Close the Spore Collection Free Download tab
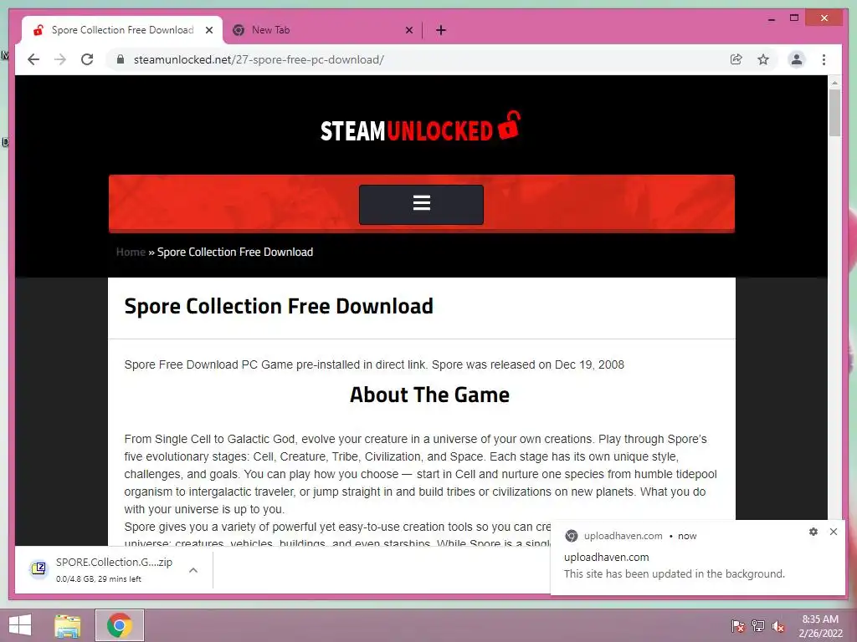The width and height of the screenshot is (857, 642). (x=208, y=30)
